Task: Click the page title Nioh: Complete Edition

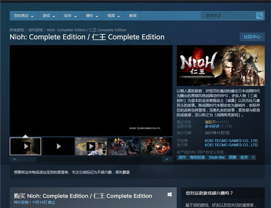Action: point(87,37)
